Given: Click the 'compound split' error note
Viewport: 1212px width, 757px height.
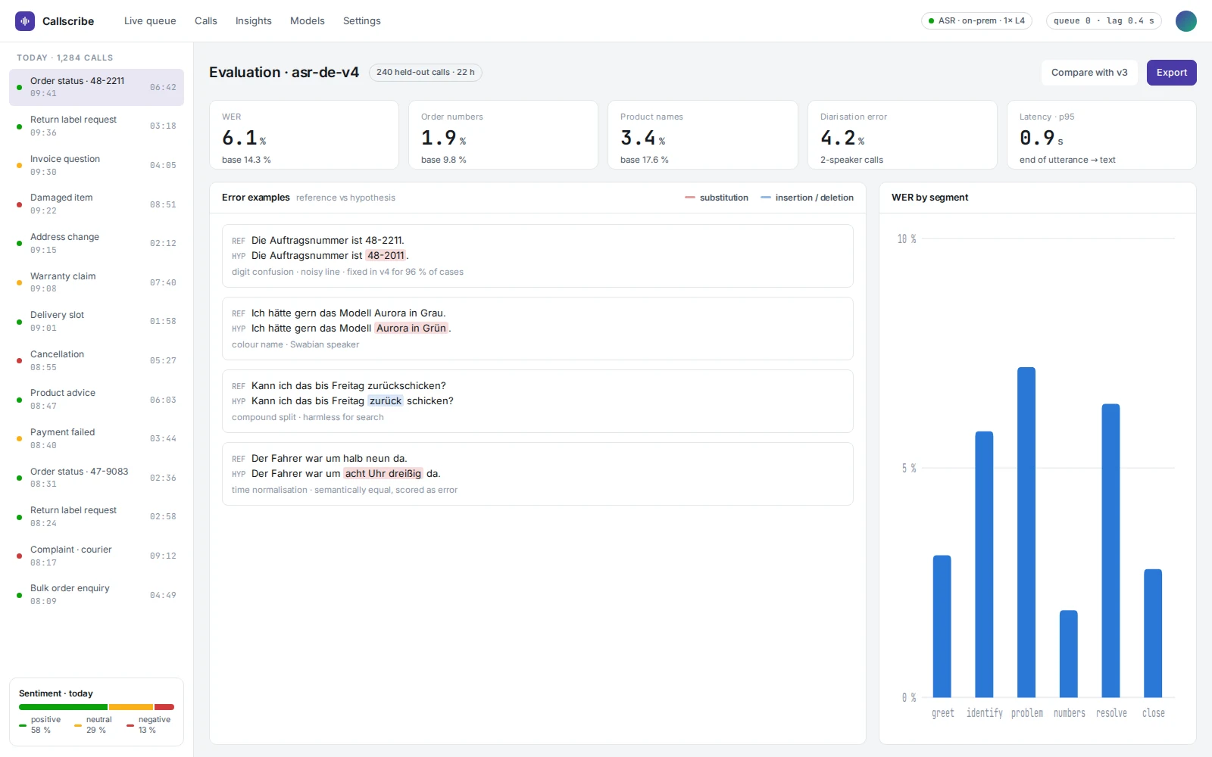Looking at the screenshot, I should coord(308,417).
